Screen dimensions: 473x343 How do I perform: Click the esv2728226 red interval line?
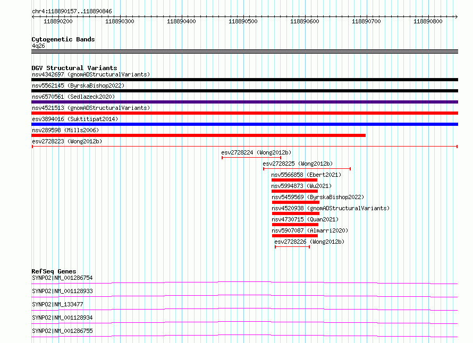292,247
